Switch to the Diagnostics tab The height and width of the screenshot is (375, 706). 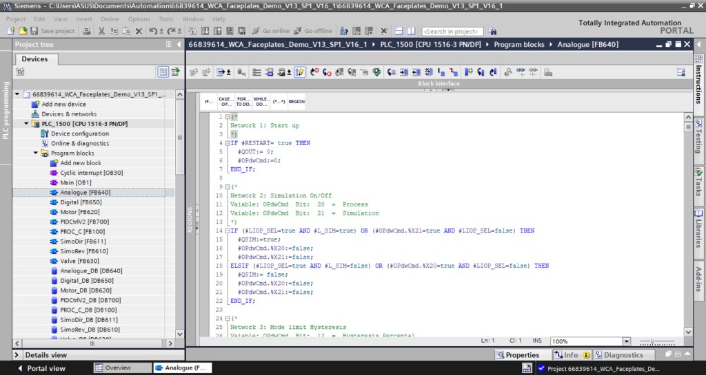tap(618, 355)
